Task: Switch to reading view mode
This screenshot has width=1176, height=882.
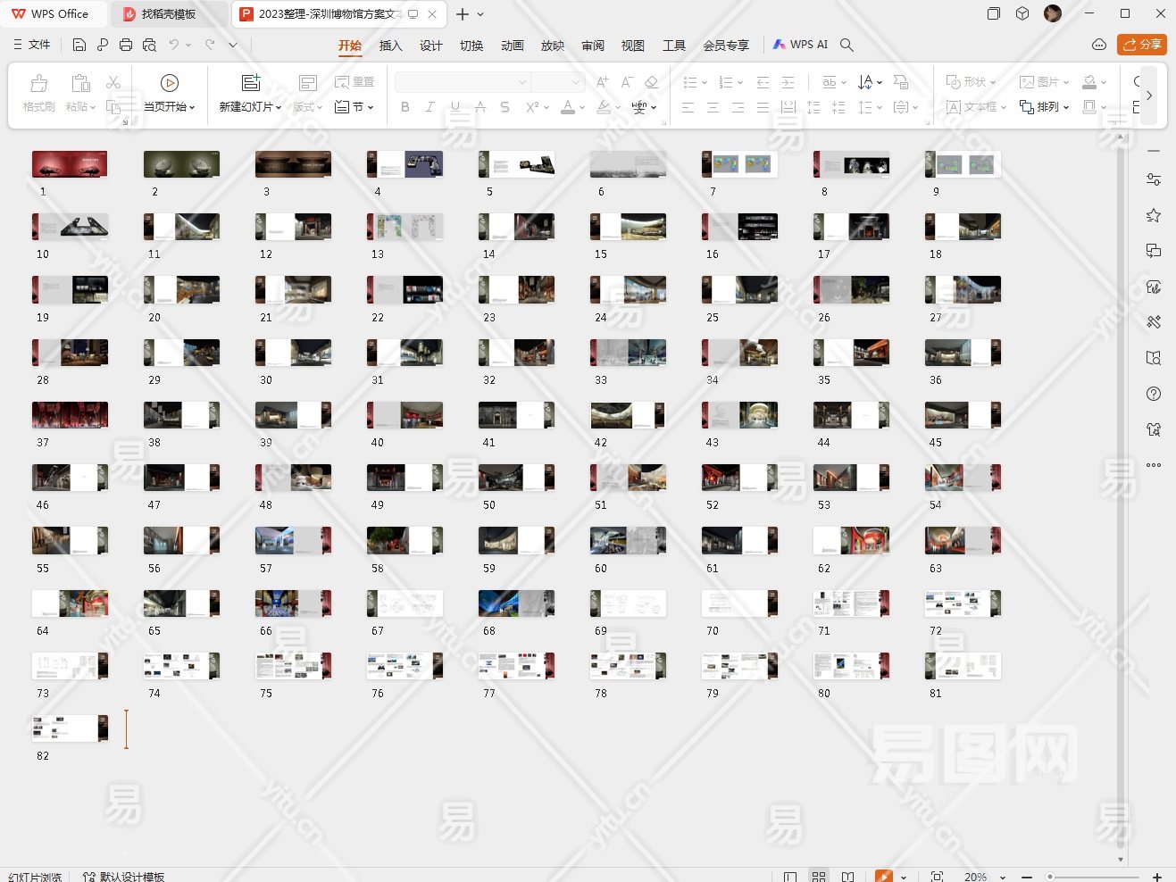Action: pos(848,877)
